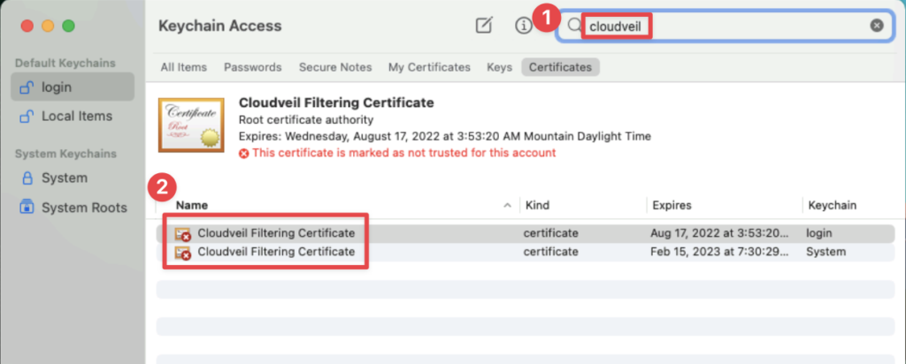Sort by the Kind column header

tap(537, 205)
